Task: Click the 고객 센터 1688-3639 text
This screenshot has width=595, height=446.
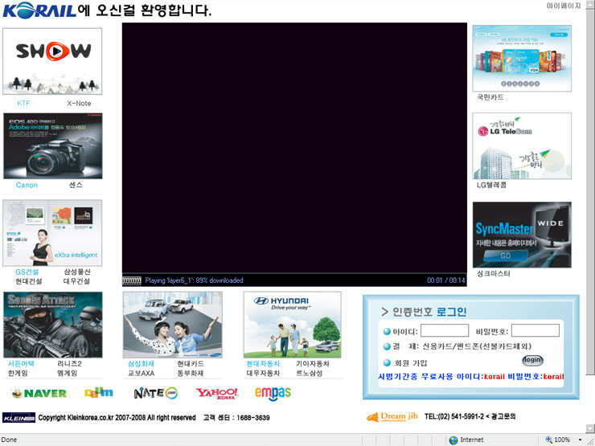Action: point(236,418)
